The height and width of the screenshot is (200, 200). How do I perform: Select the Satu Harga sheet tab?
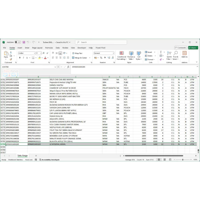[x=23, y=156]
